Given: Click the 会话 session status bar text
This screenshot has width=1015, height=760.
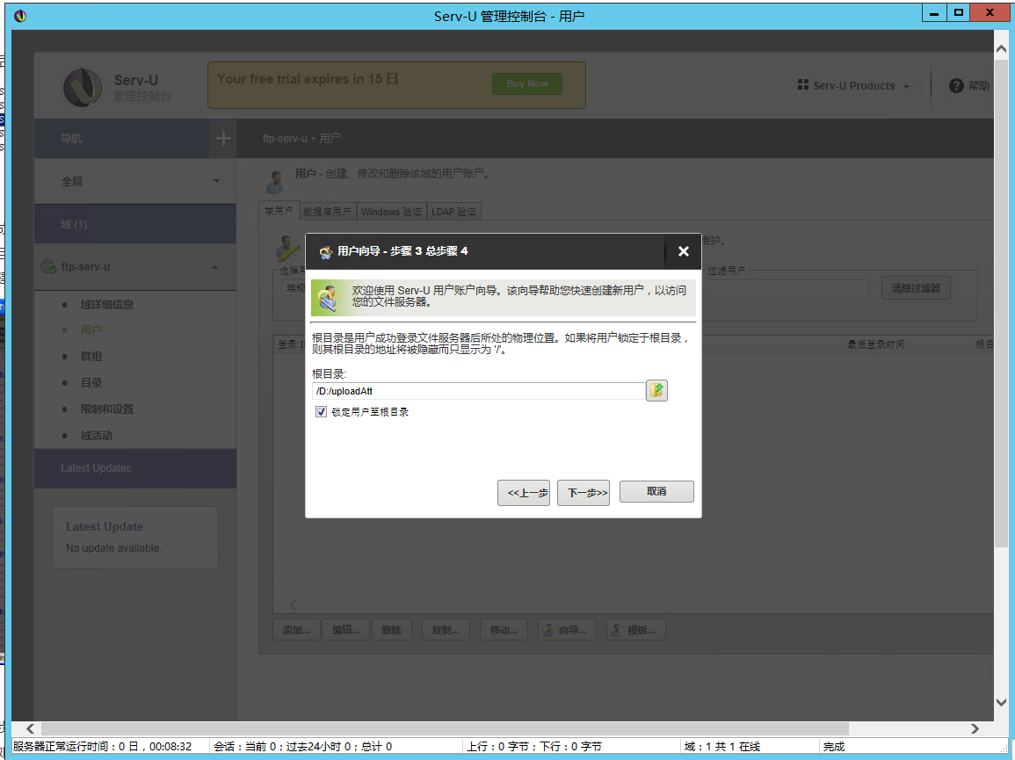Looking at the screenshot, I should point(303,747).
